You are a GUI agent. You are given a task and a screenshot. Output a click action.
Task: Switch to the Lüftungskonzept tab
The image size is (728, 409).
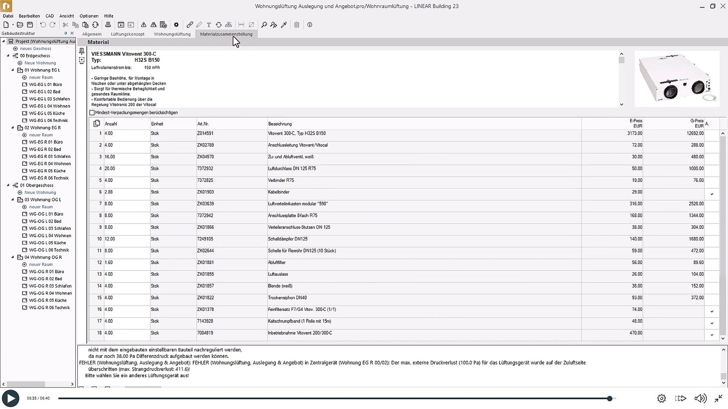[x=127, y=34]
